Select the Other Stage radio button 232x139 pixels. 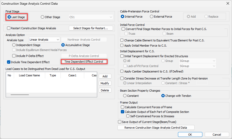point(42,17)
